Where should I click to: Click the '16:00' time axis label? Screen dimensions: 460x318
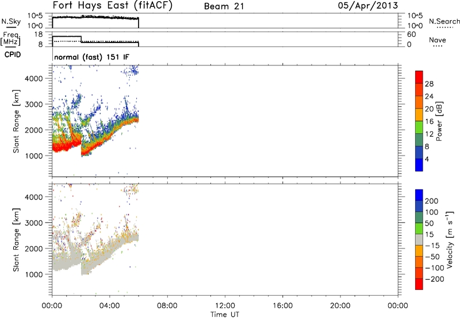click(282, 306)
